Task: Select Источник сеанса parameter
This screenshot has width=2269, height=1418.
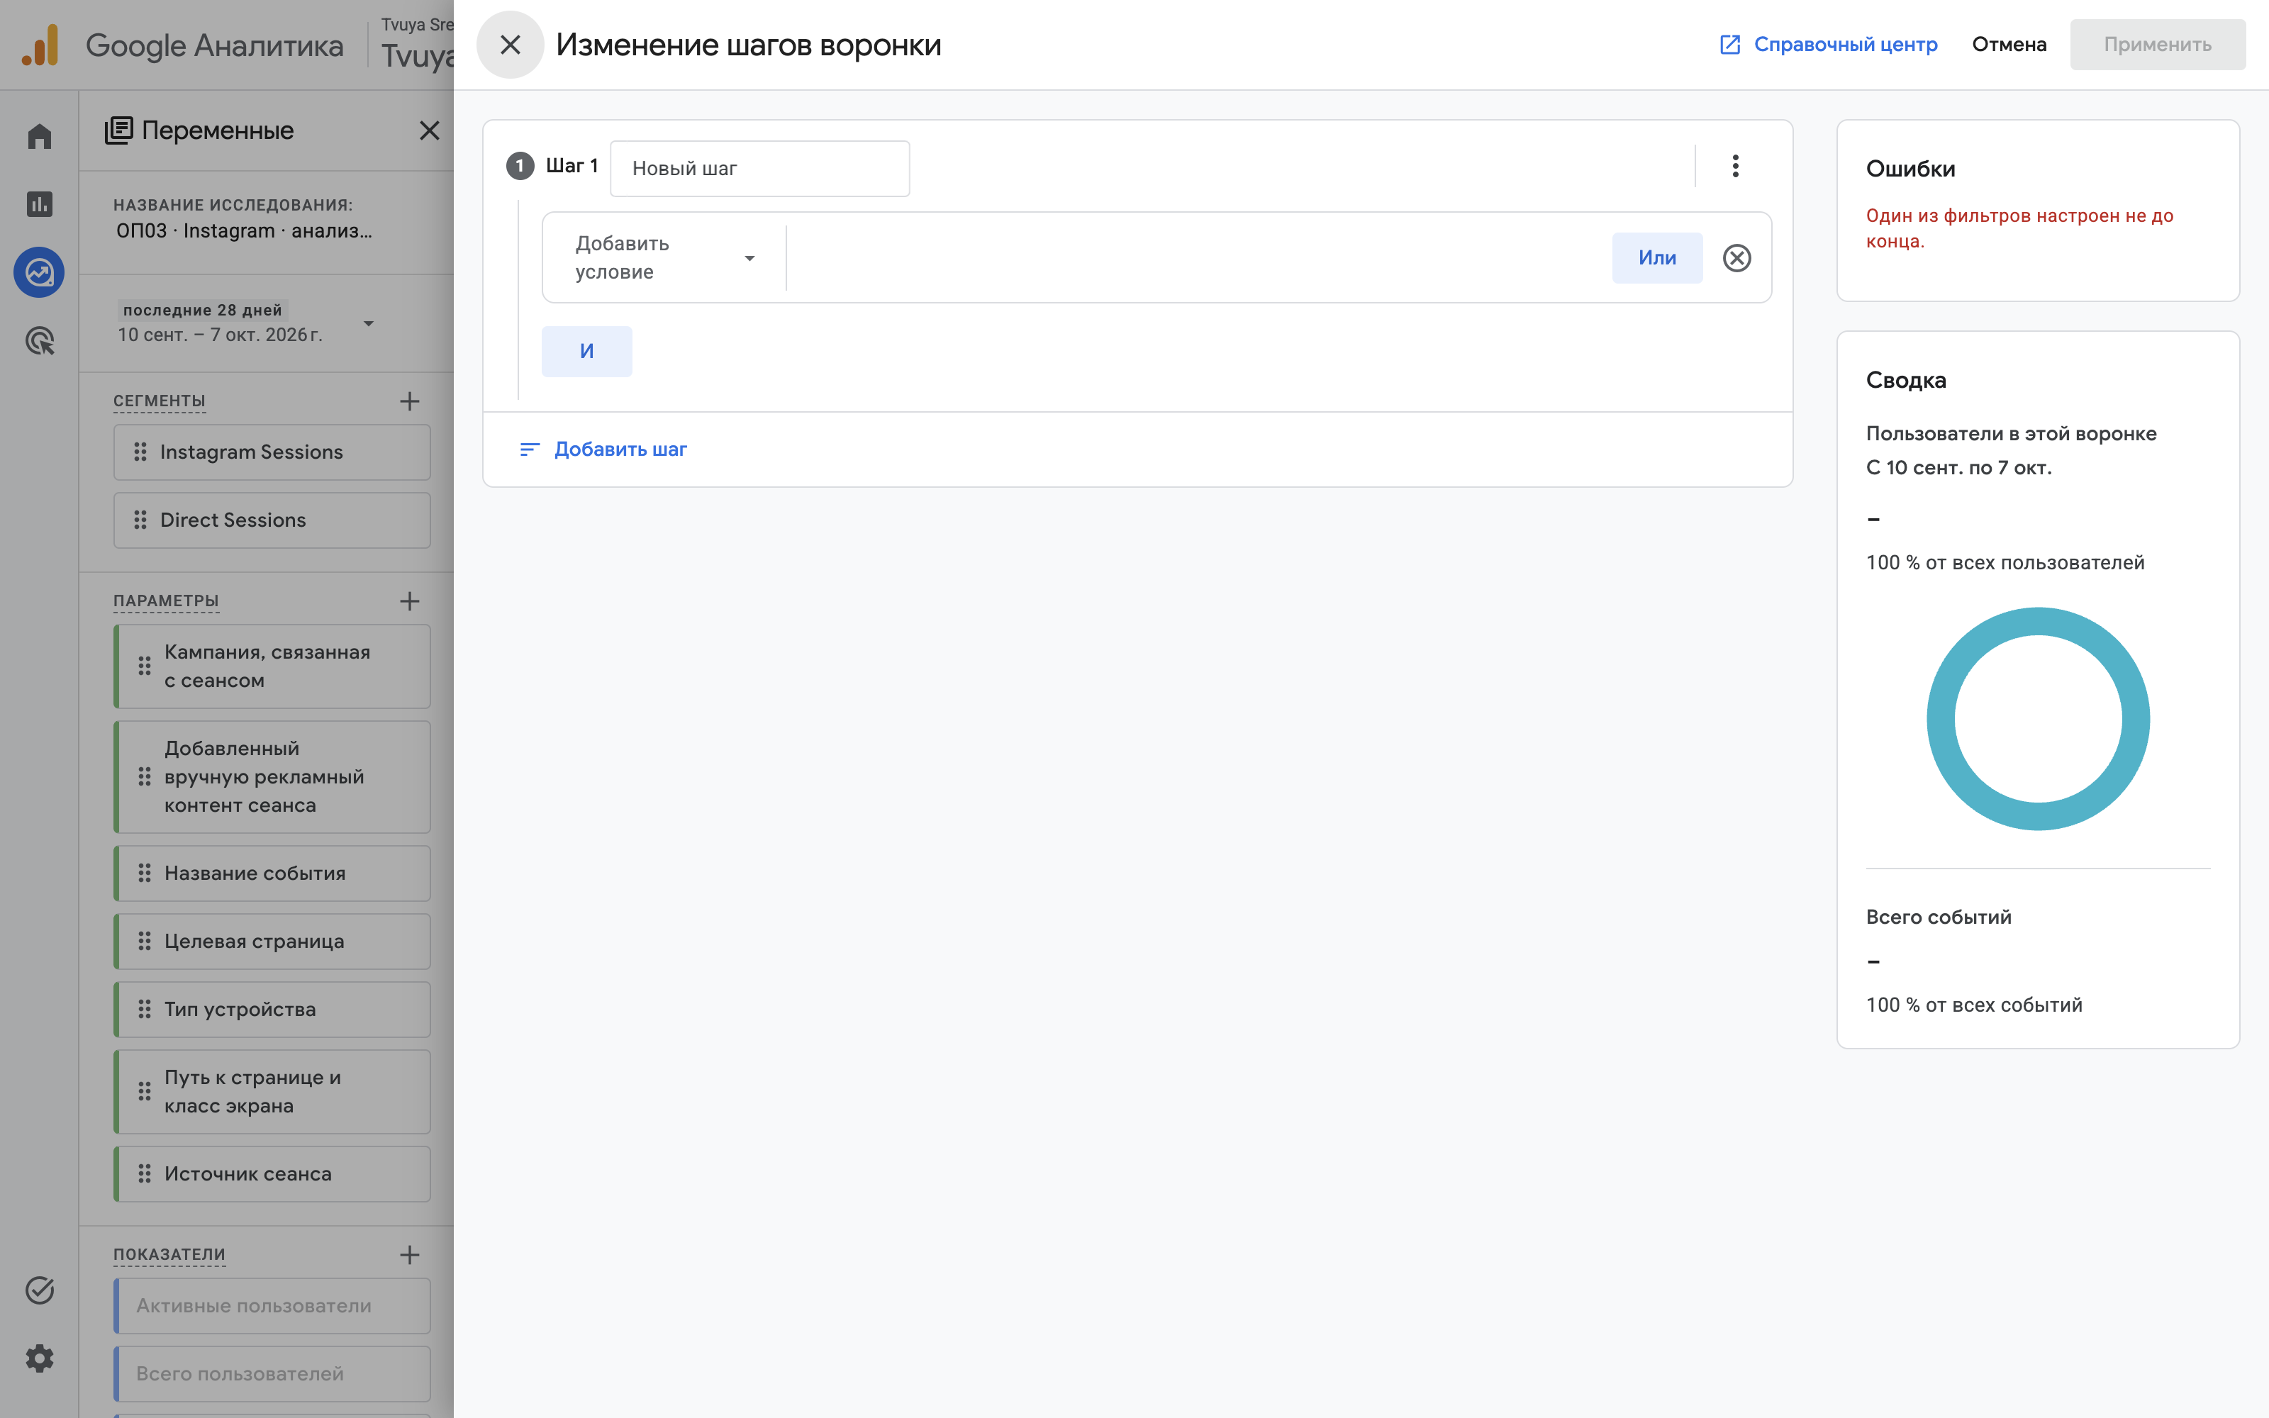Action: (272, 1174)
